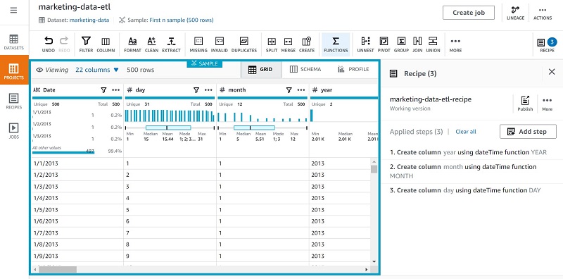
Task: Open the Recipes sidebar section
Action: [x=13, y=101]
